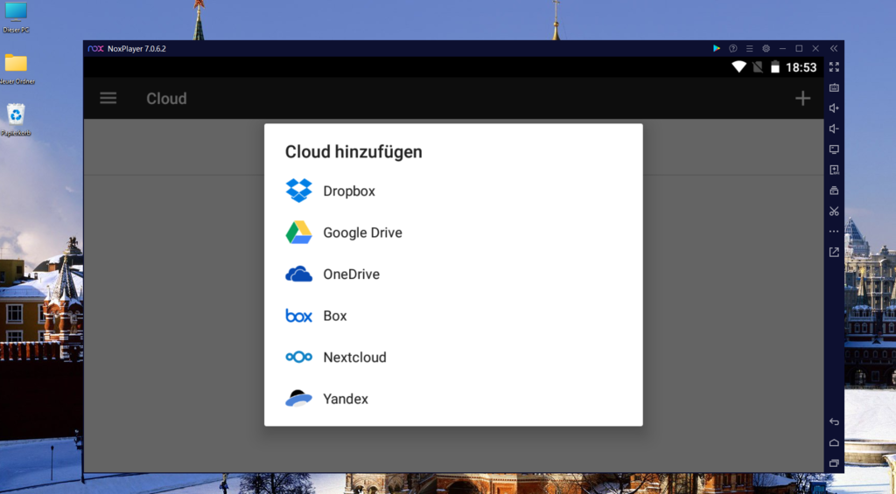
Task: Select Neuer Ordner desktop folder
Action: (x=16, y=69)
